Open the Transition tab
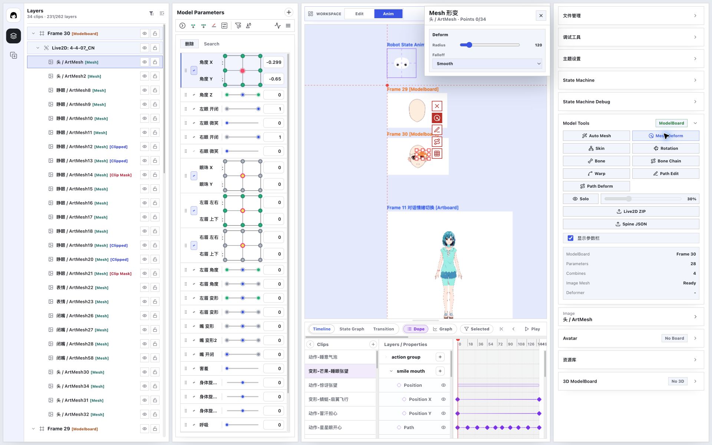 tap(383, 329)
